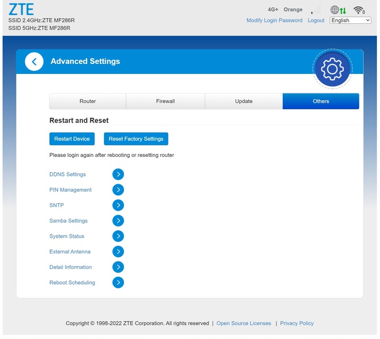Click Reset Factory Settings button
The width and height of the screenshot is (380, 339).
click(136, 139)
